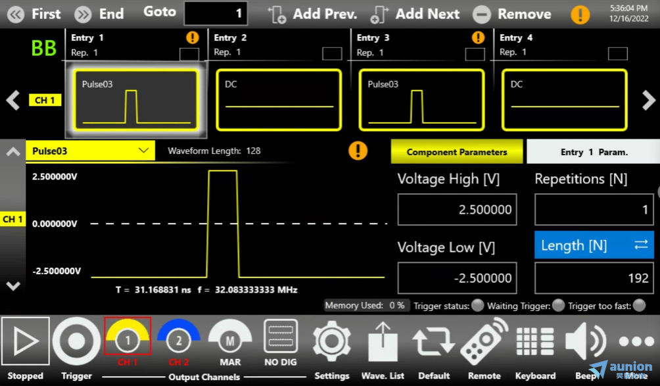Screen dimensions: 660x386
Task: Click the date and time display
Action: [628, 13]
